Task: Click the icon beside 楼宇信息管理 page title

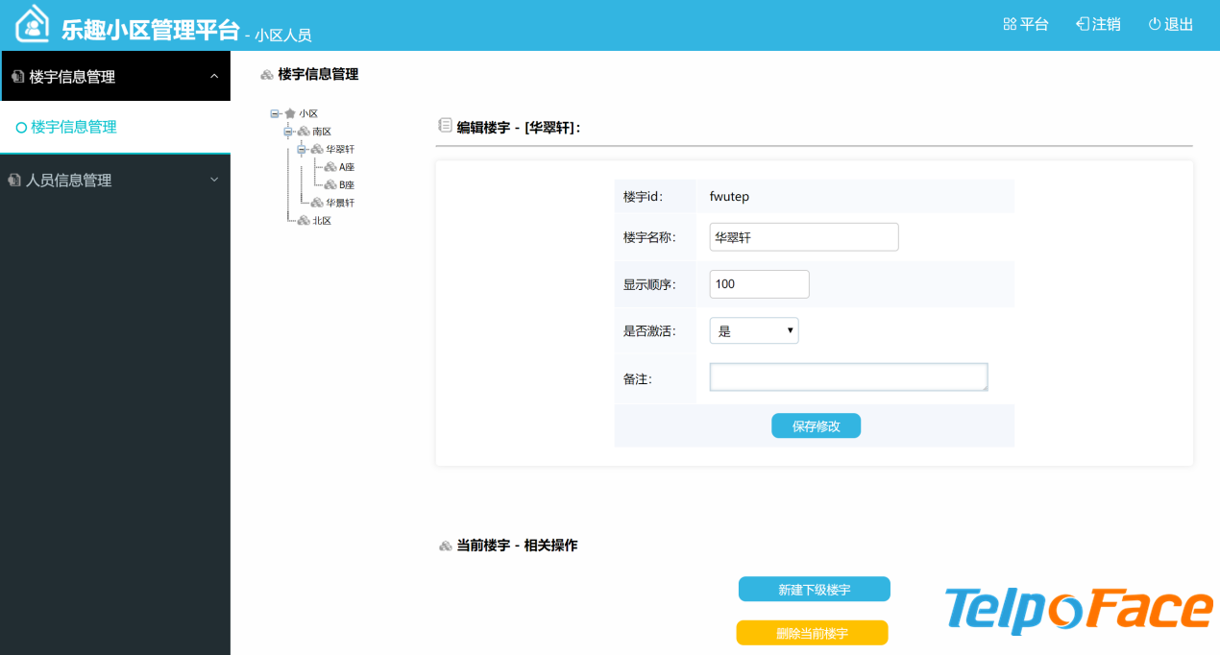Action: coord(267,75)
